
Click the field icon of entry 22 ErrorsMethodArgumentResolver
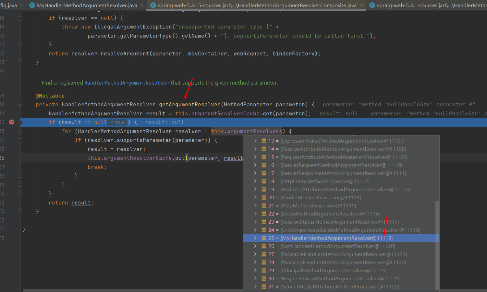pyautogui.click(x=264, y=214)
